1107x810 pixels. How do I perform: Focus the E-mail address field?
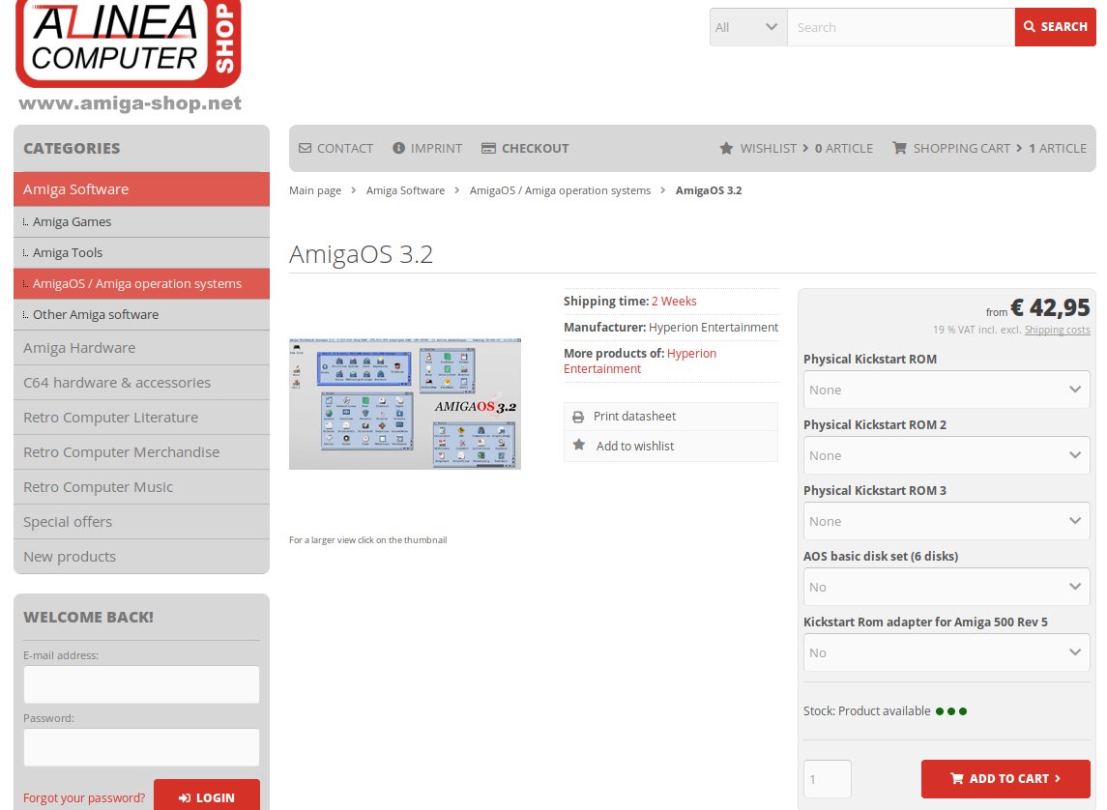click(x=141, y=684)
